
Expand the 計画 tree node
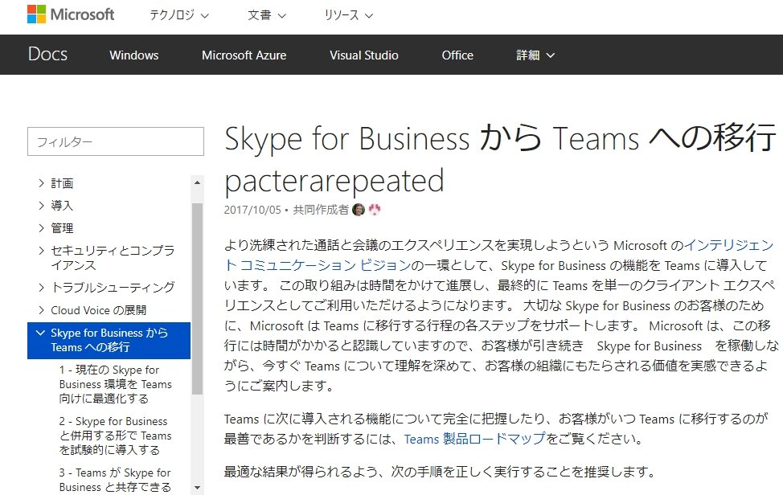click(x=42, y=183)
